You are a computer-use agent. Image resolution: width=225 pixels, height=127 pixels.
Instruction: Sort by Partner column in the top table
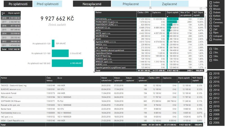[x=99, y=13]
